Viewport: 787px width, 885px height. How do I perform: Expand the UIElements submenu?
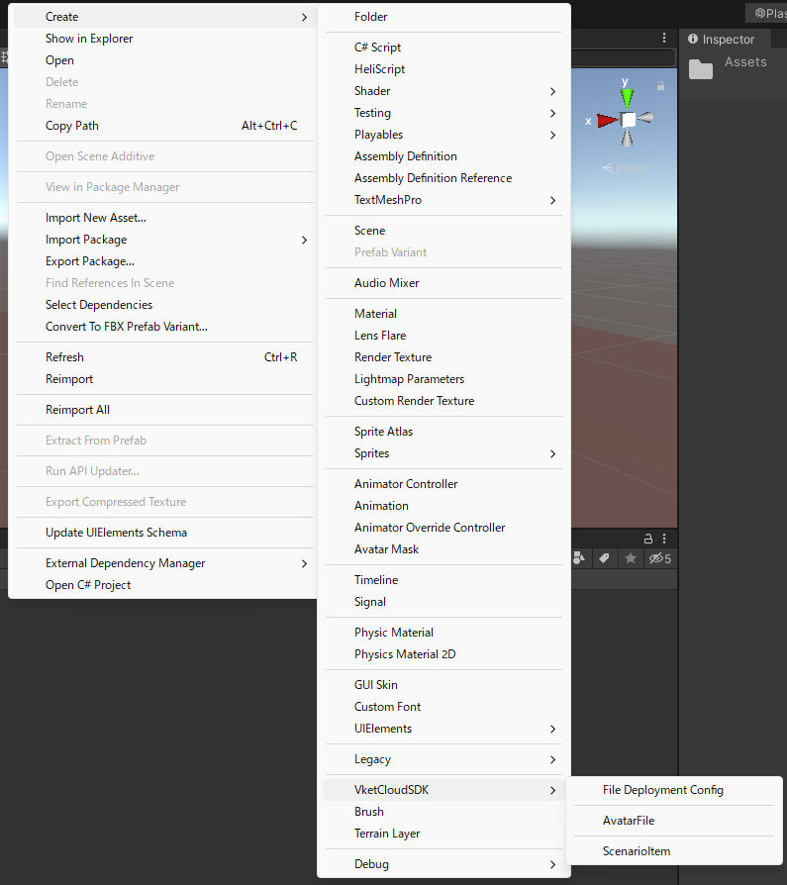pos(443,729)
